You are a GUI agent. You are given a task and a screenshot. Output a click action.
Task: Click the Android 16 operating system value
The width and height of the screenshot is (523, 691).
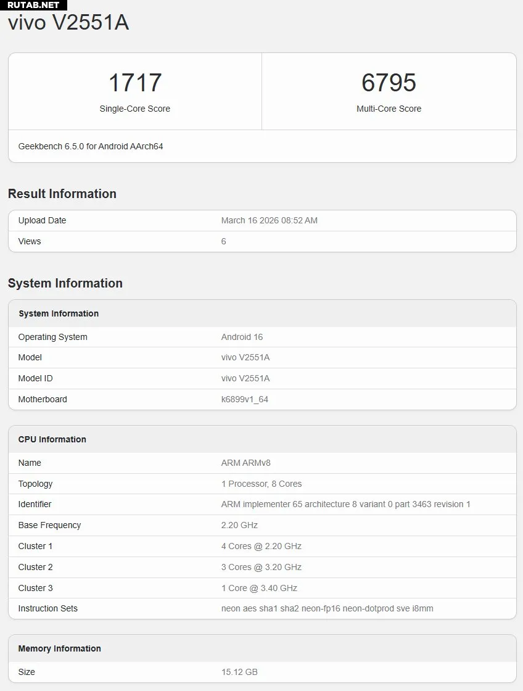(x=242, y=337)
